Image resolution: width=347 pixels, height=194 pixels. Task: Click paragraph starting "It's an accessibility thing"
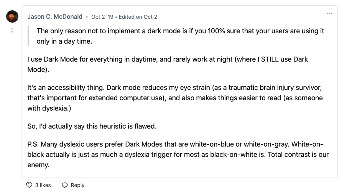175,98
